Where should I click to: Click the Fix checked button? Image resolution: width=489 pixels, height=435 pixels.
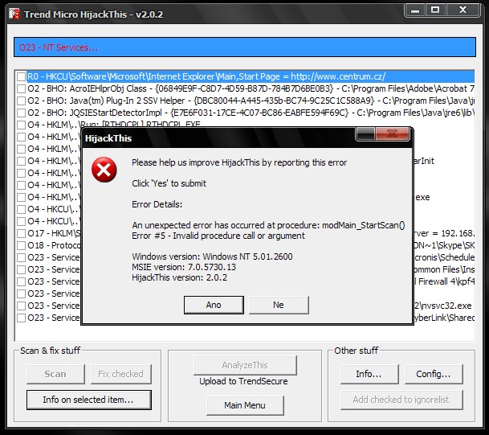coord(121,374)
